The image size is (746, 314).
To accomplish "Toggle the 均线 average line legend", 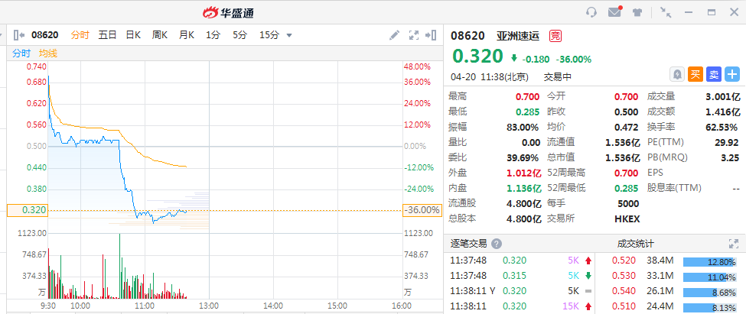I will pos(48,53).
